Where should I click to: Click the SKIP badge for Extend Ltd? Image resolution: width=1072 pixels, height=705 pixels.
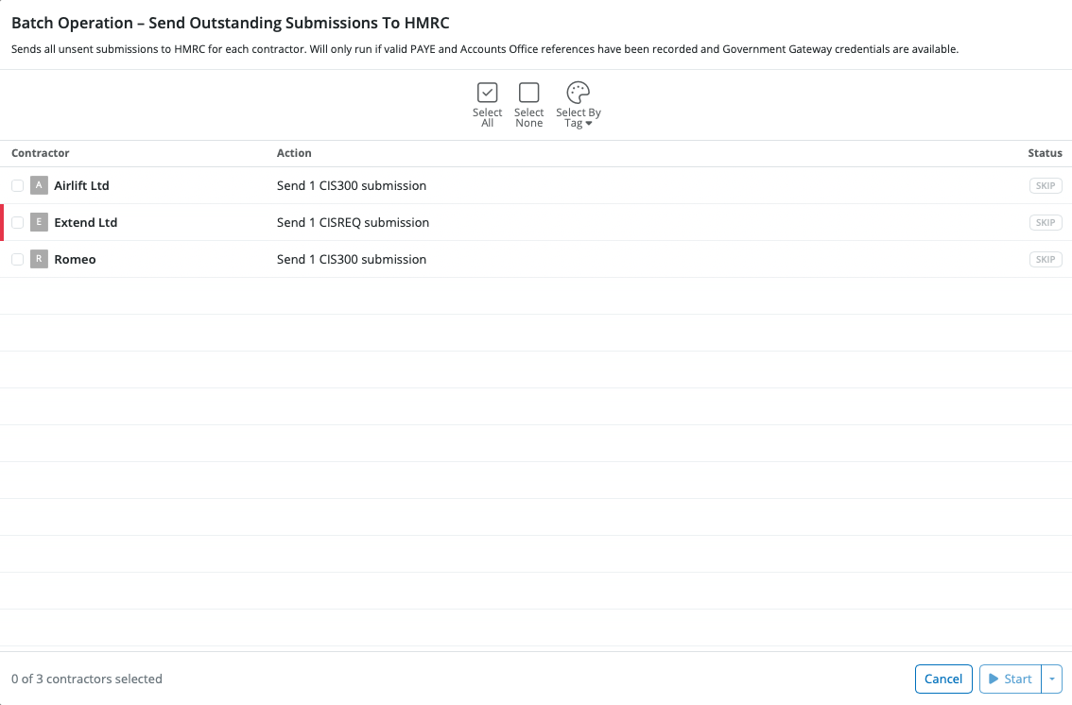[x=1045, y=223]
